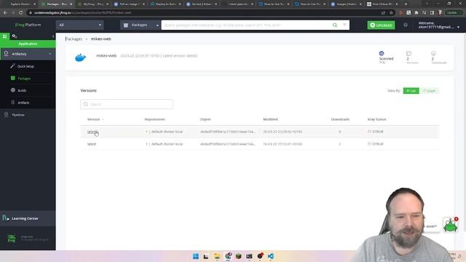Click the browser address bar
The height and width of the screenshot is (262, 466).
pos(202,13)
